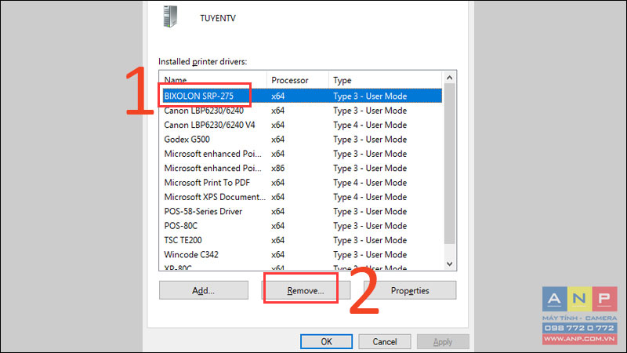Select the BIXOLON SRP-275 driver row
627x353 pixels.
point(301,96)
